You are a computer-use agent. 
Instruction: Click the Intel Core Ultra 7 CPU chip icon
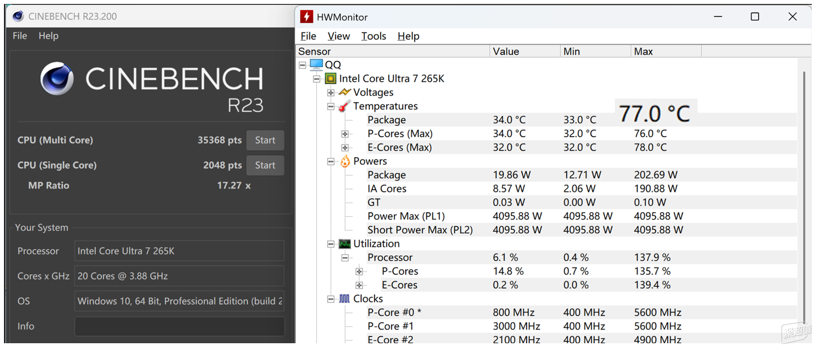click(x=330, y=78)
